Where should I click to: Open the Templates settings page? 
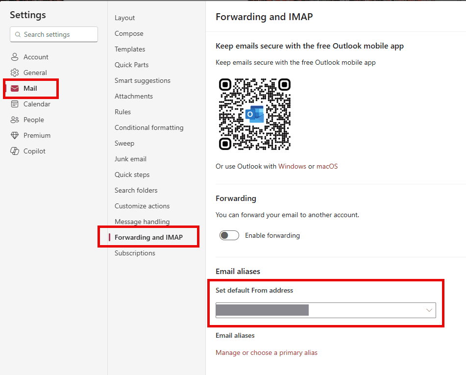click(x=130, y=49)
